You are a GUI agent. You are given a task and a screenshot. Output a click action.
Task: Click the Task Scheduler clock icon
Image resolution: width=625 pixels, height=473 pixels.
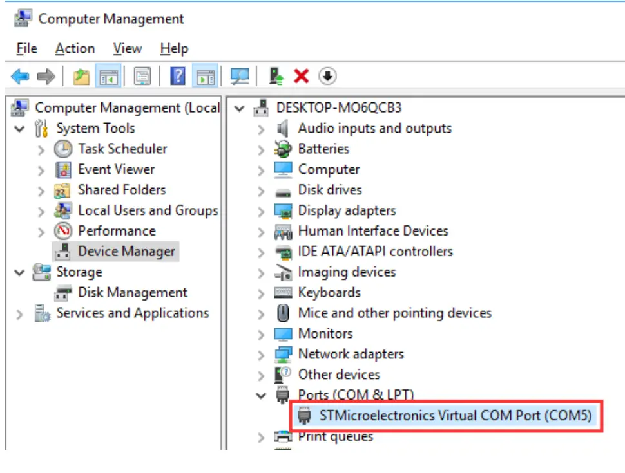pos(63,149)
